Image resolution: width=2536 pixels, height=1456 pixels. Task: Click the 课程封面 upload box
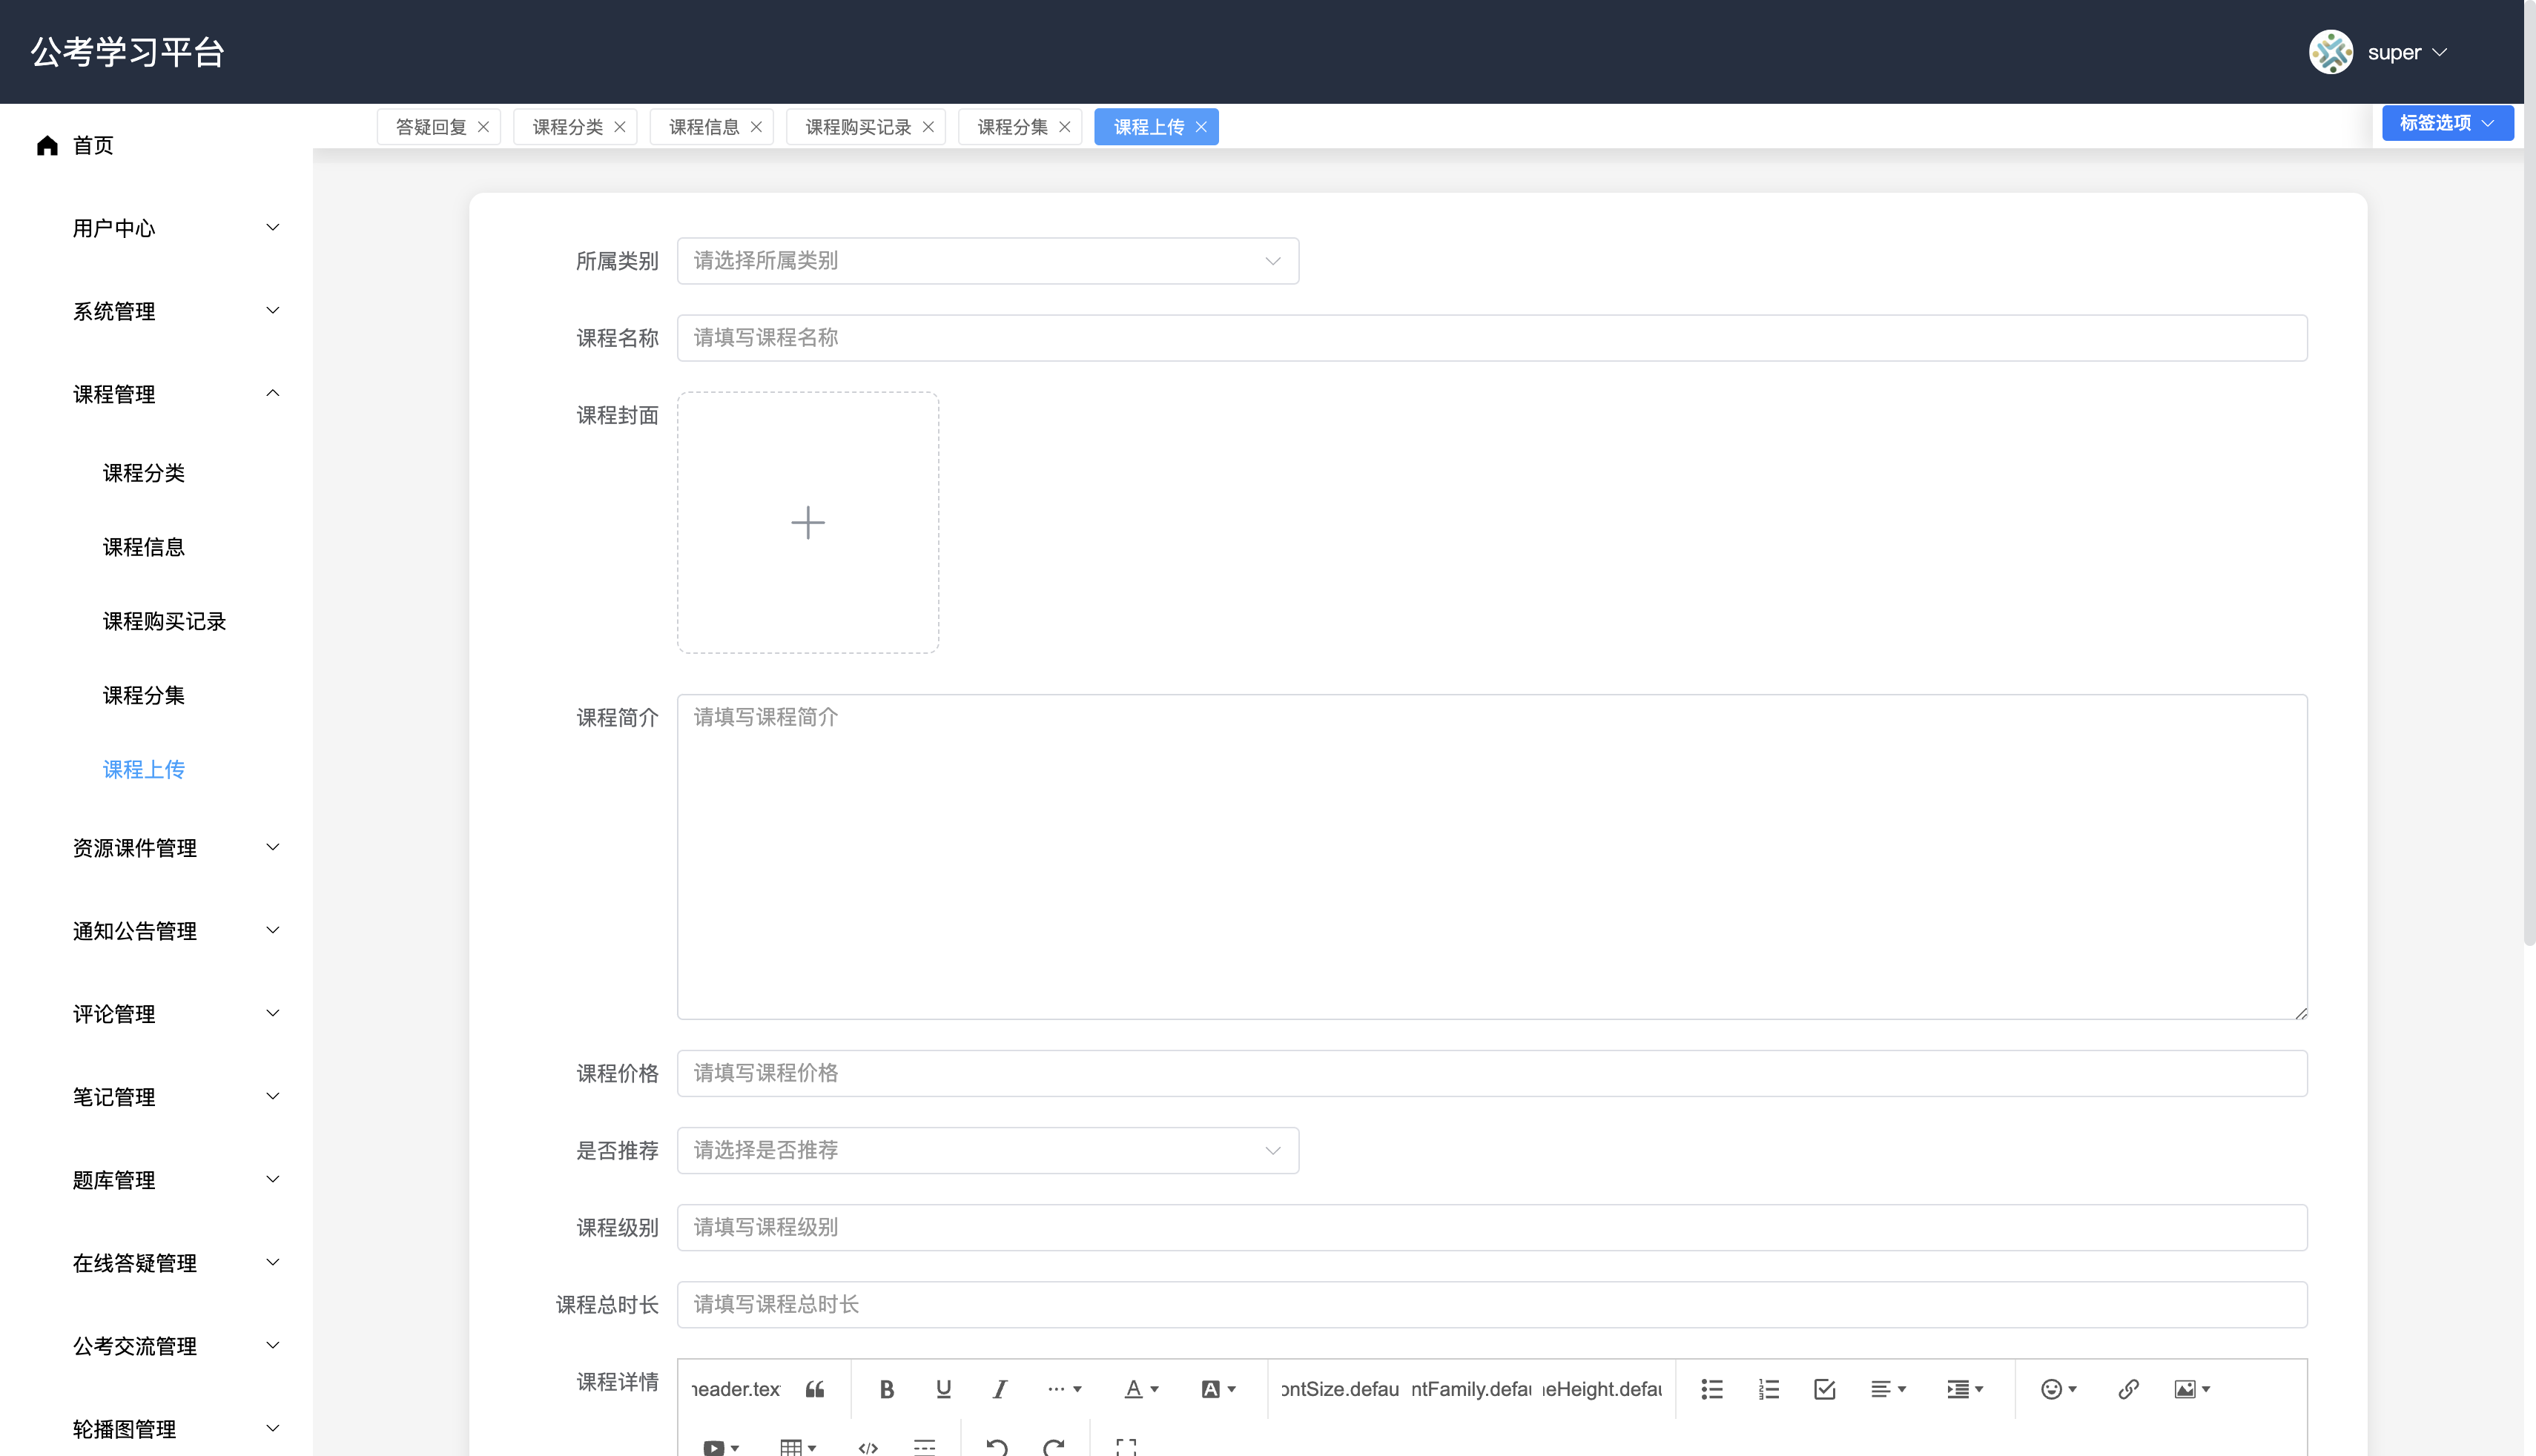[807, 522]
